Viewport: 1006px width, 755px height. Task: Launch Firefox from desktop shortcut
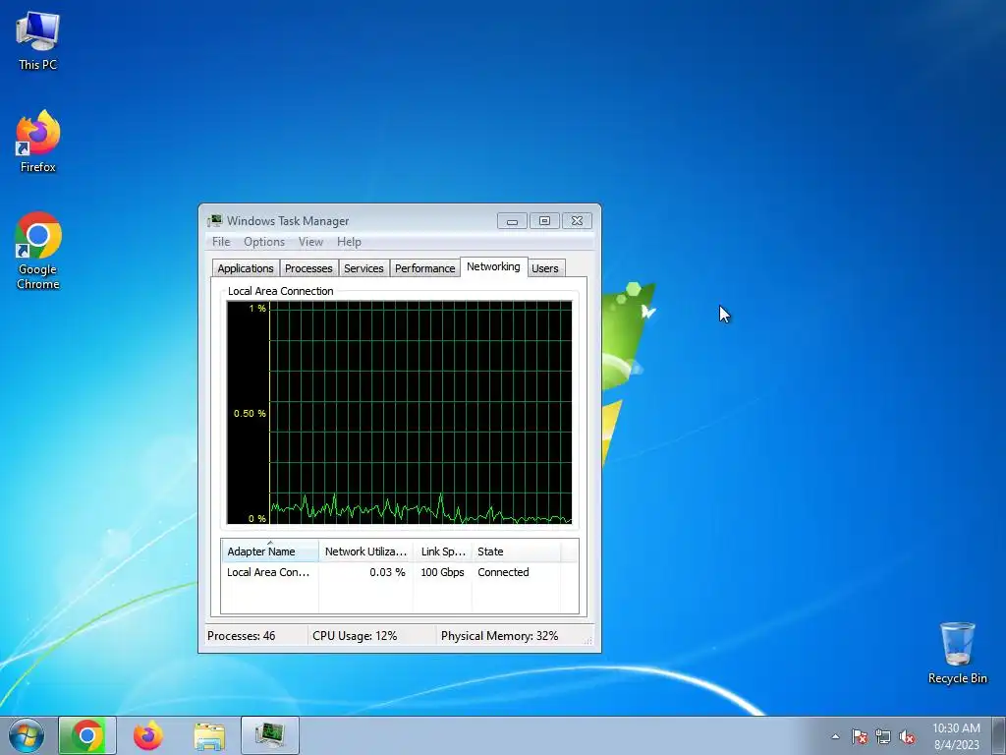(38, 142)
